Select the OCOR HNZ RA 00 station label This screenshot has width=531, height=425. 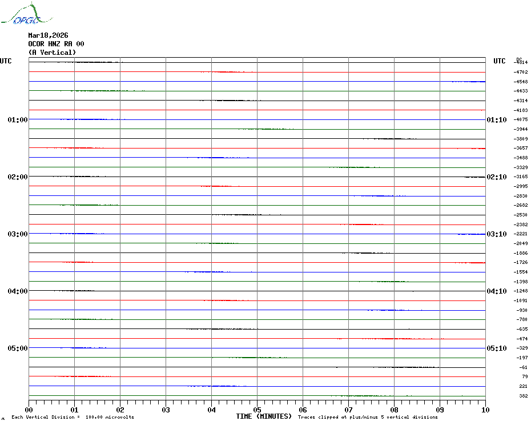point(56,44)
